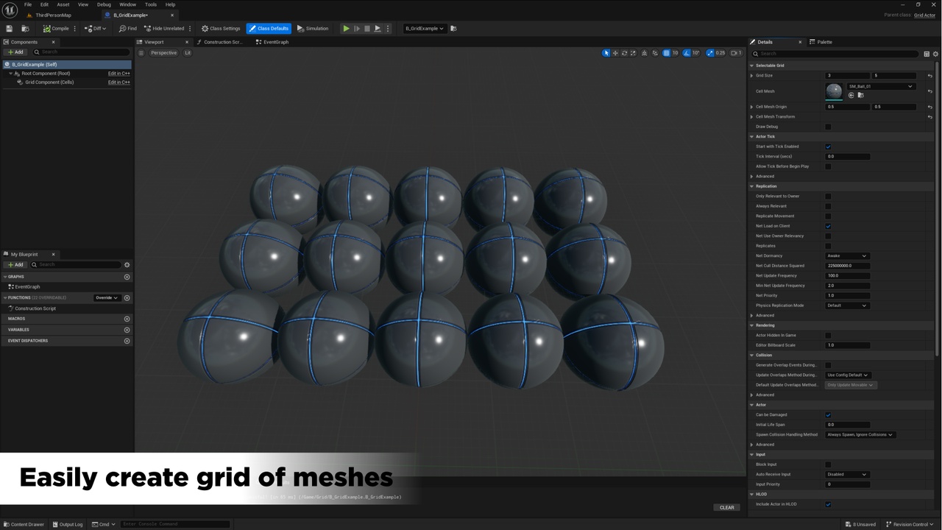The width and height of the screenshot is (942, 530).
Task: Open the functions Override dropdown
Action: [x=106, y=297]
